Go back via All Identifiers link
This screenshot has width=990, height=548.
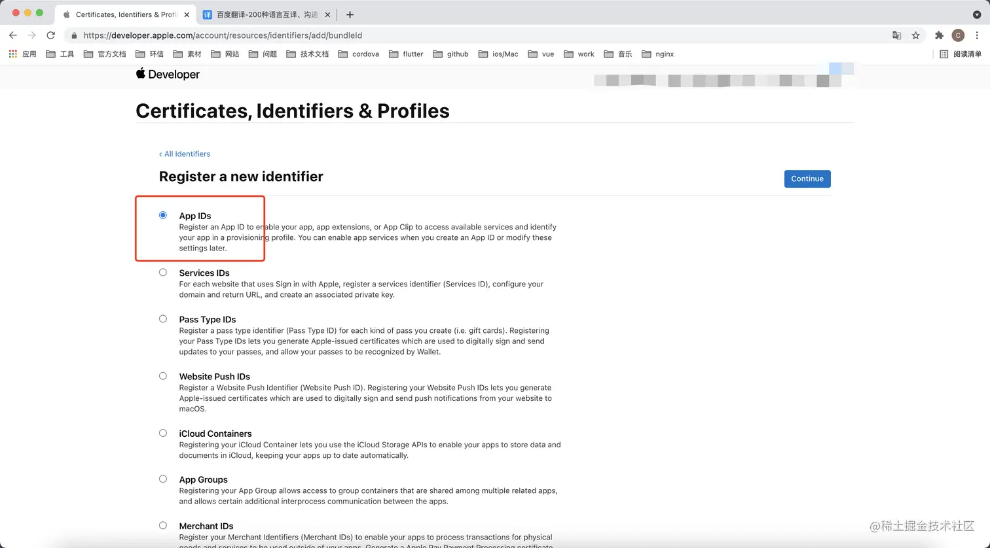coord(185,154)
